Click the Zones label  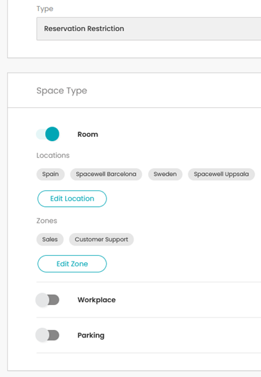click(x=46, y=221)
